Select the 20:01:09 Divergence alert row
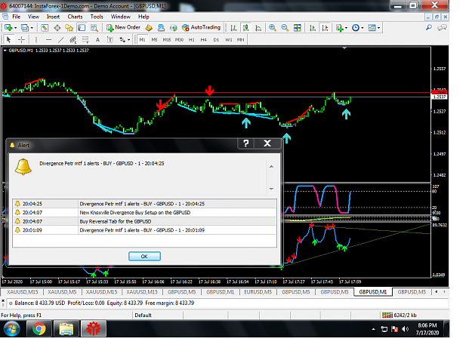Screen dimensions: 472x354 (144, 230)
